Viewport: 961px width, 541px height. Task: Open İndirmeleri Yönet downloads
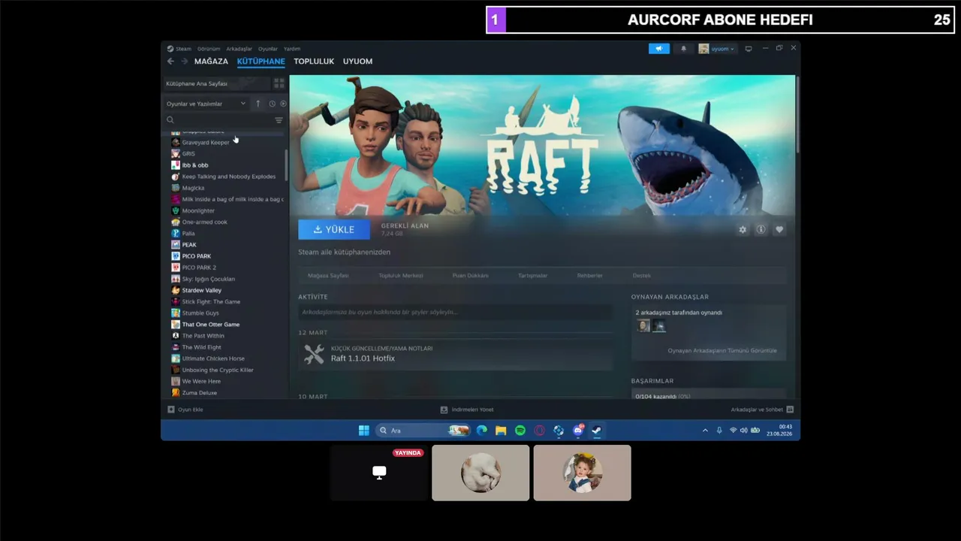tap(467, 410)
